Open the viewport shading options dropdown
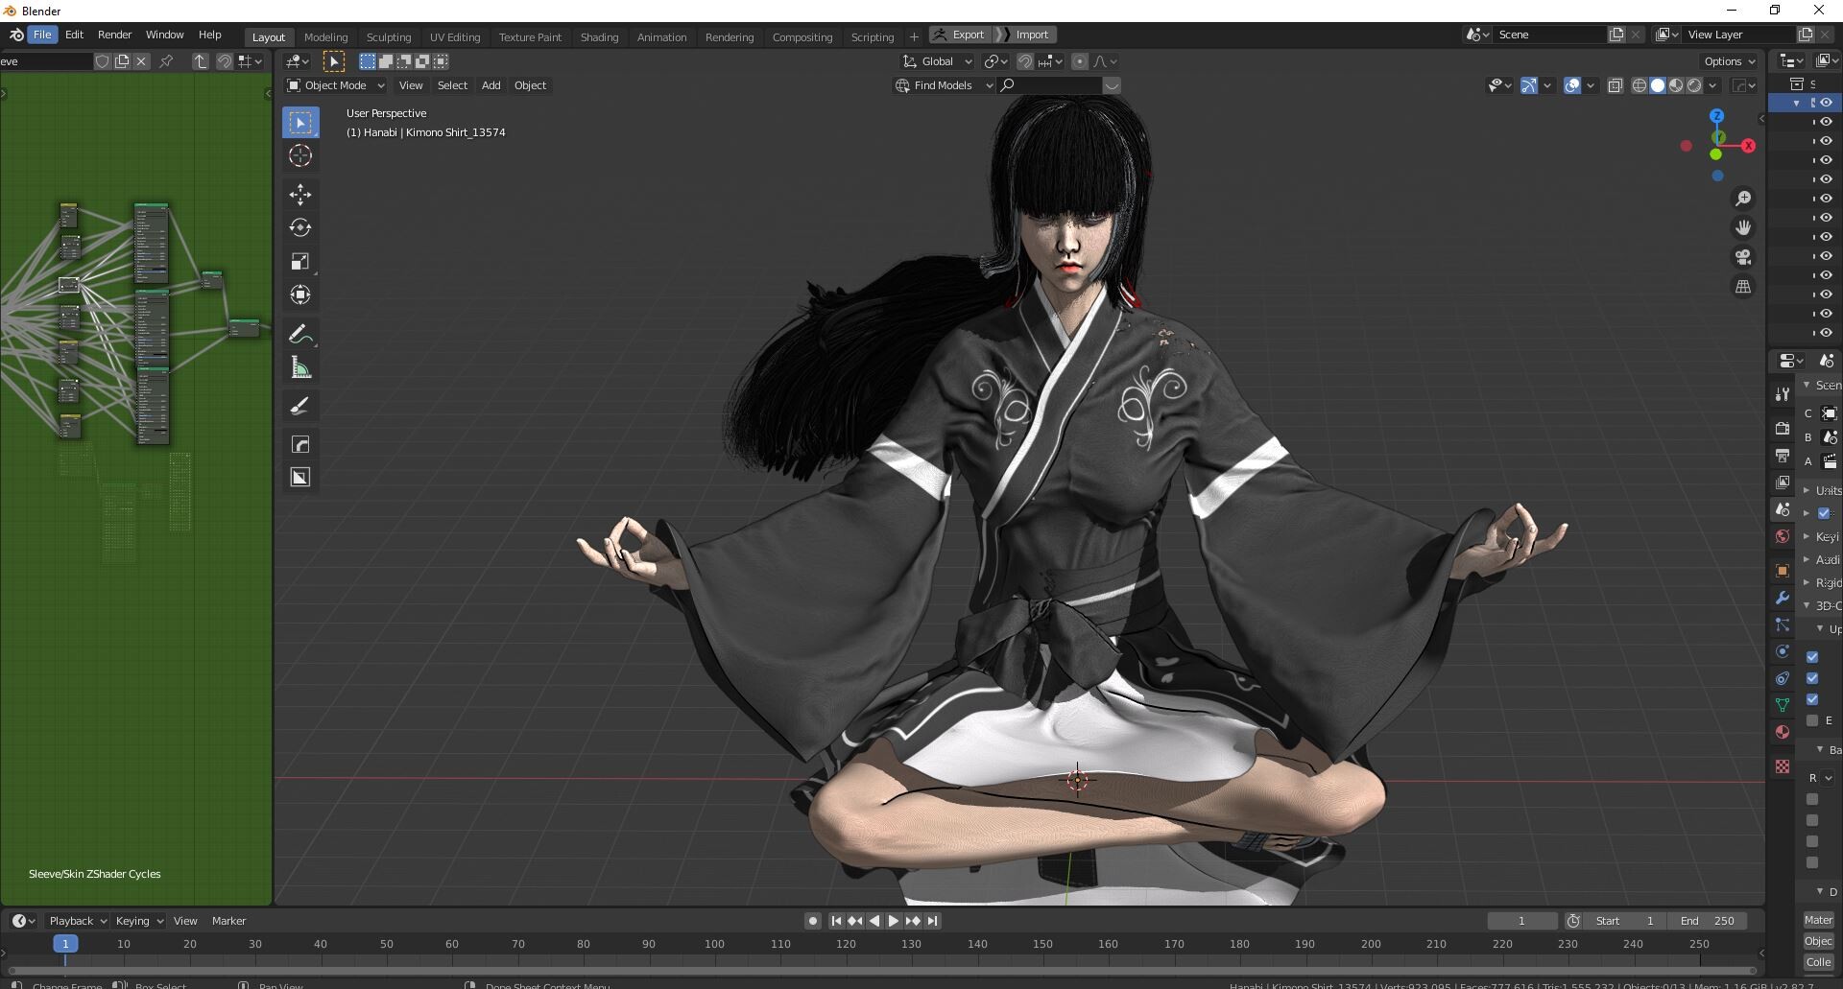1843x989 pixels. click(1712, 85)
